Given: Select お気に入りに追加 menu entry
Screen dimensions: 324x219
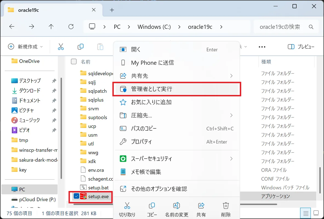Looking at the screenshot, I should click(177, 102).
